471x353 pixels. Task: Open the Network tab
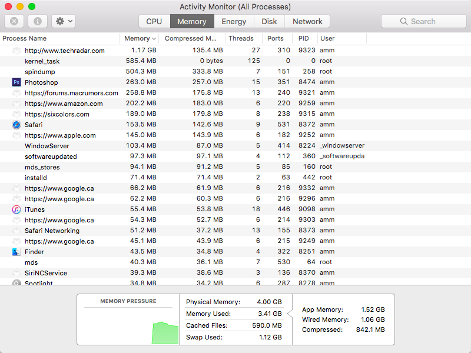click(307, 21)
